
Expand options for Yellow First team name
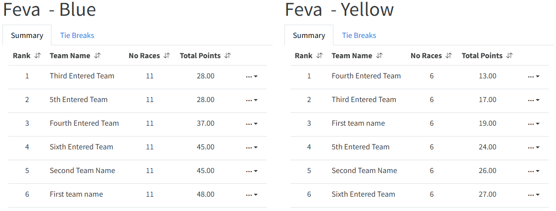click(534, 124)
